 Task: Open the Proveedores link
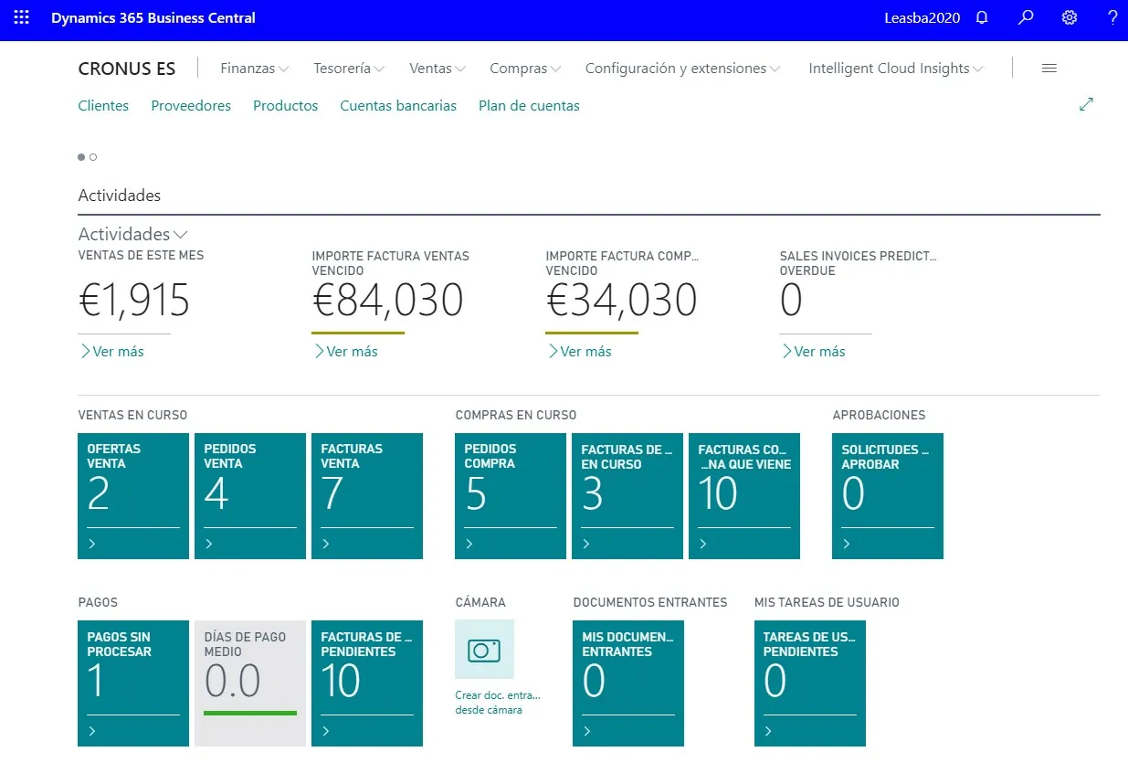191,106
